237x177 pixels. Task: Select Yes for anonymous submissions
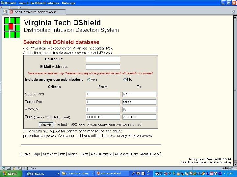coord(89,80)
